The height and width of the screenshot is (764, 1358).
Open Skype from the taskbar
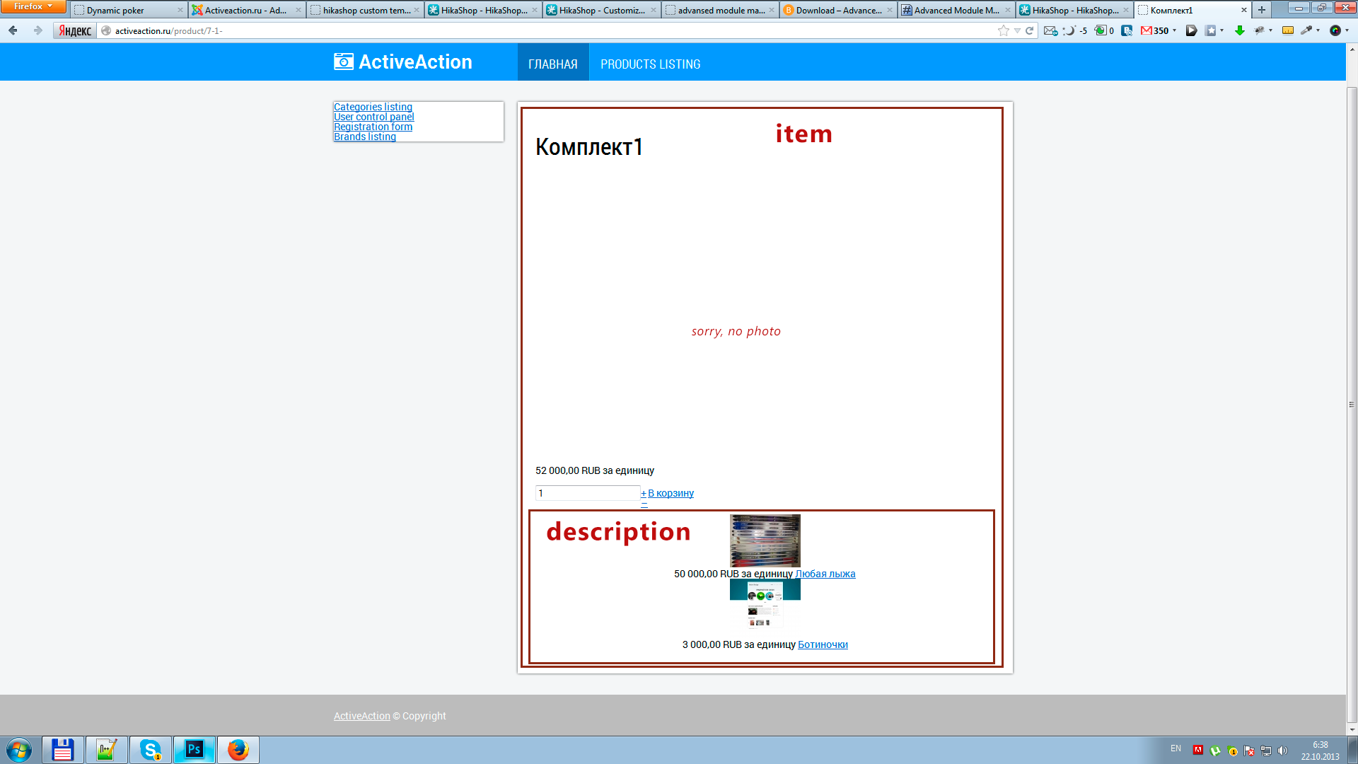coord(150,750)
